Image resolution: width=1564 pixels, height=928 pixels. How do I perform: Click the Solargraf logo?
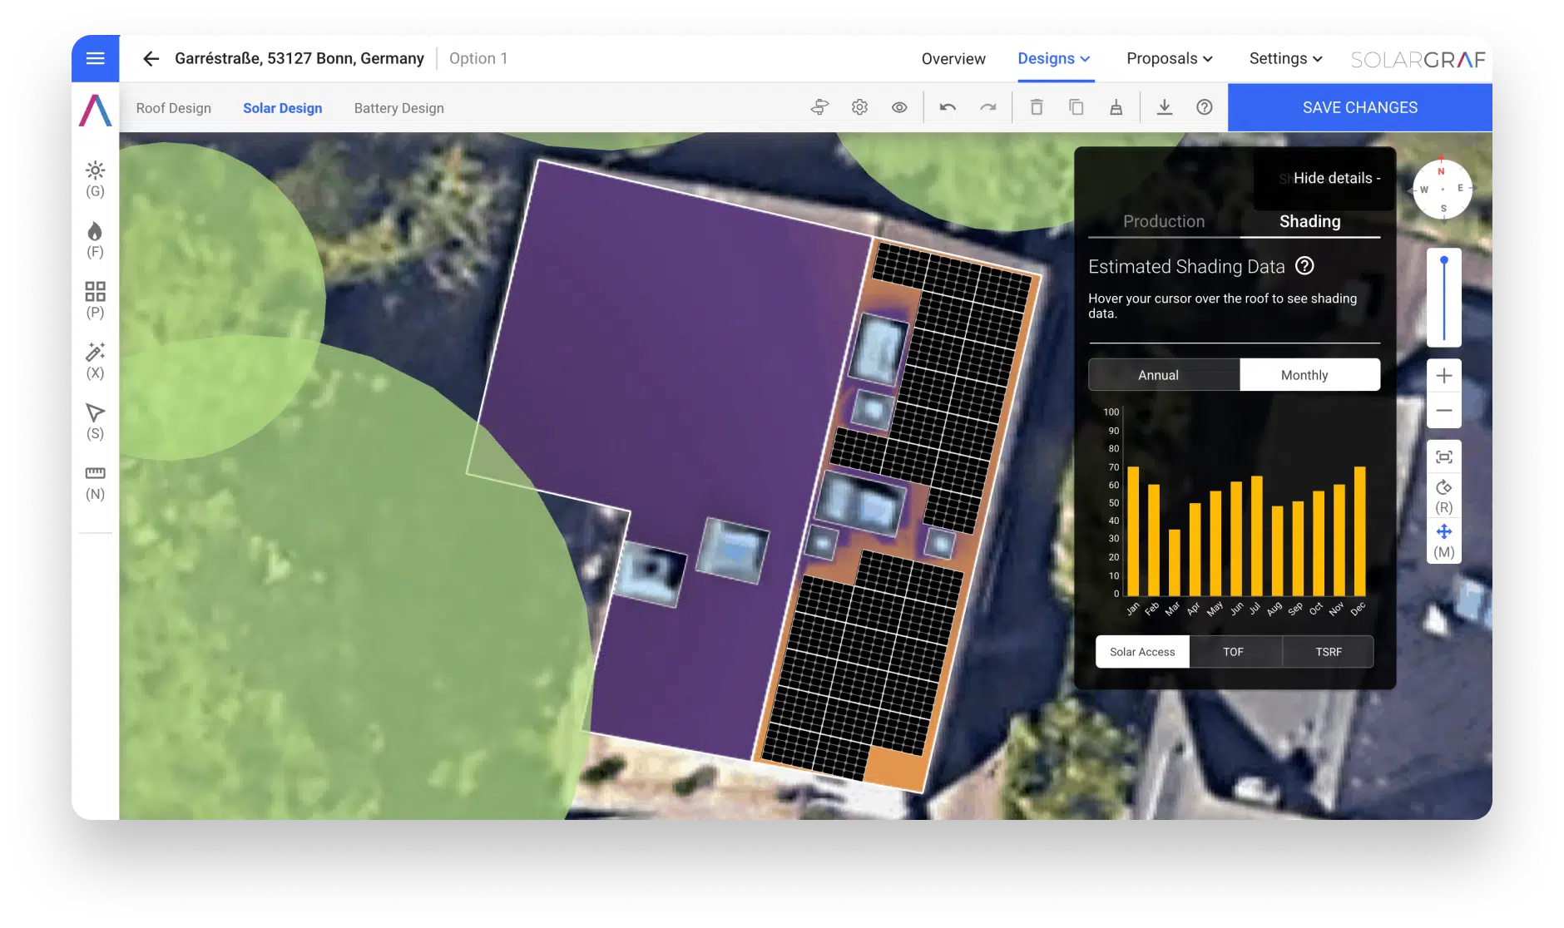(x=1418, y=59)
